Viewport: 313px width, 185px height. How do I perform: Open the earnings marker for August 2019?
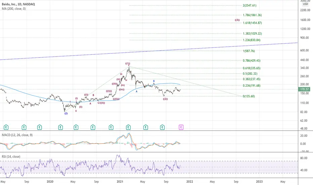pos(24,127)
